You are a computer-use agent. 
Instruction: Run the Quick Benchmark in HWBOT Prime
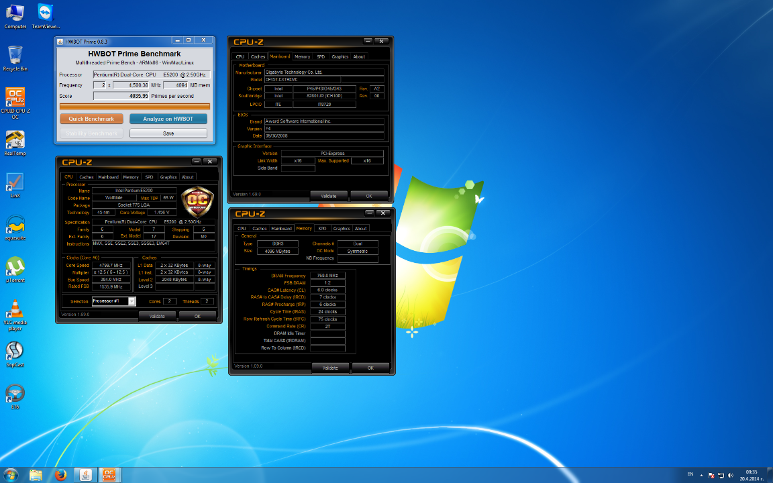click(92, 119)
